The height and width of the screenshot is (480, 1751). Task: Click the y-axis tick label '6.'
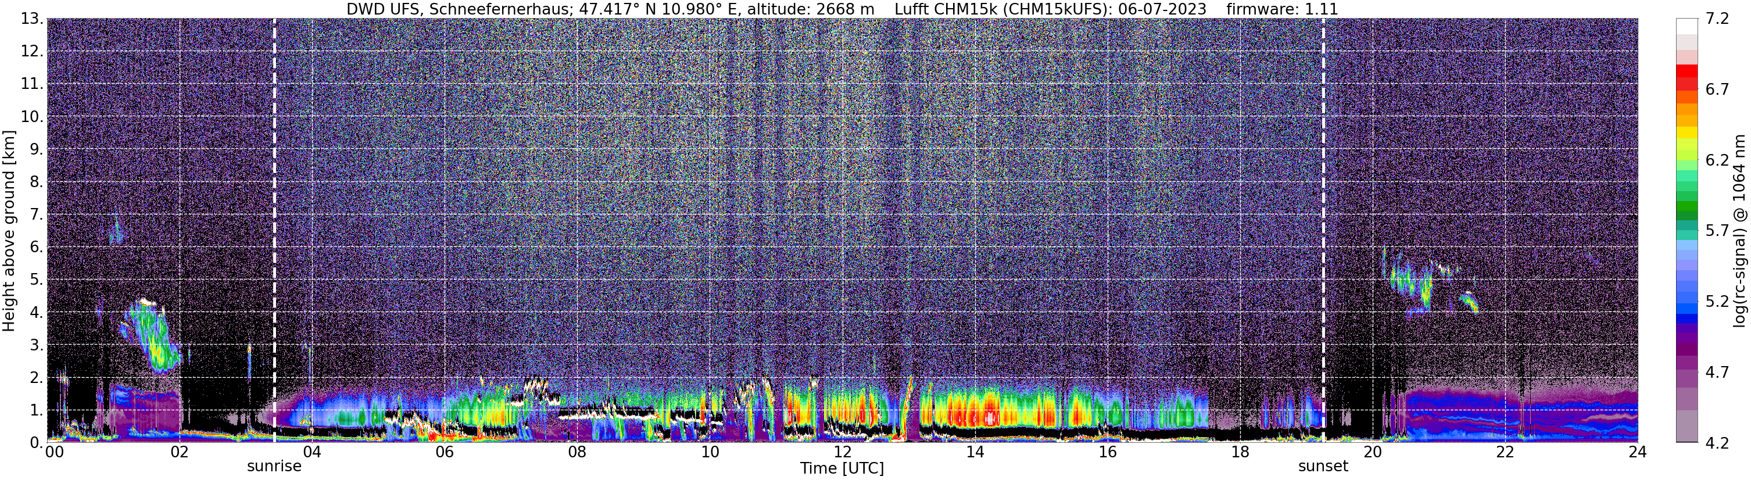(x=36, y=248)
